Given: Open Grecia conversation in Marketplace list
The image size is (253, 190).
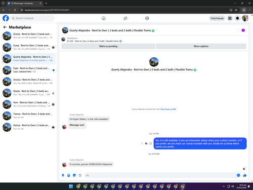Looking at the screenshot, I should click(x=28, y=36).
